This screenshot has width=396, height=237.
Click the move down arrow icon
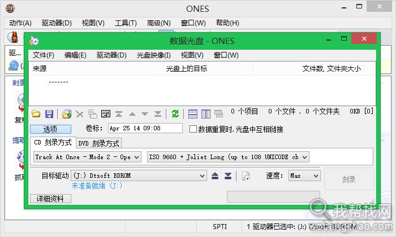click(x=145, y=114)
